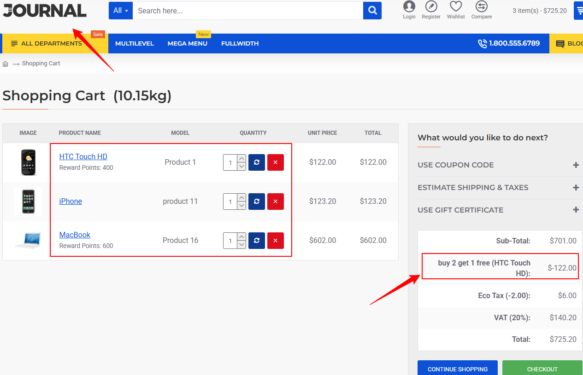Focus the Search here input field
Viewport: 583px width, 375px height.
click(248, 11)
